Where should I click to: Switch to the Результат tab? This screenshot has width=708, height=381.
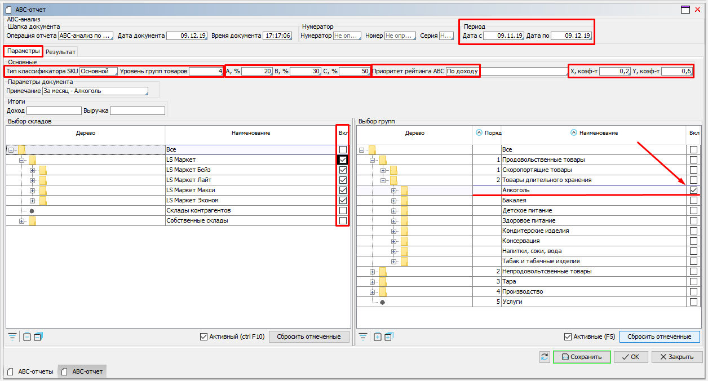pyautogui.click(x=61, y=51)
